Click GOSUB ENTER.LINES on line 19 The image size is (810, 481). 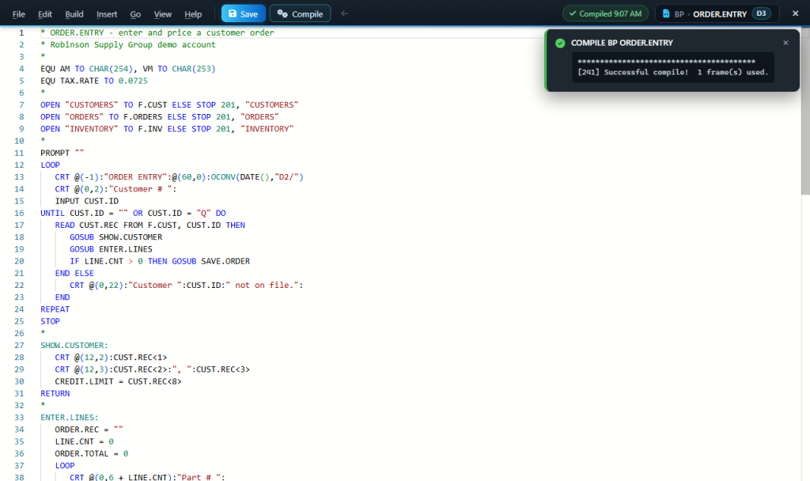111,249
